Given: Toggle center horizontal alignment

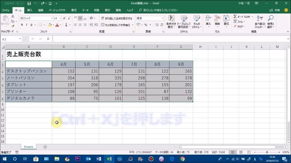Looking at the screenshot, I should (x=80, y=25).
